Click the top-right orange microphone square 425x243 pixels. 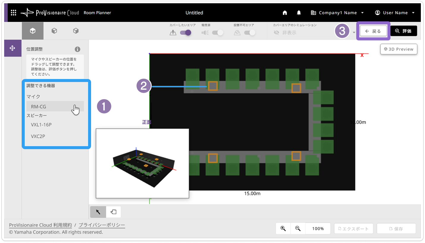pyautogui.click(x=296, y=88)
